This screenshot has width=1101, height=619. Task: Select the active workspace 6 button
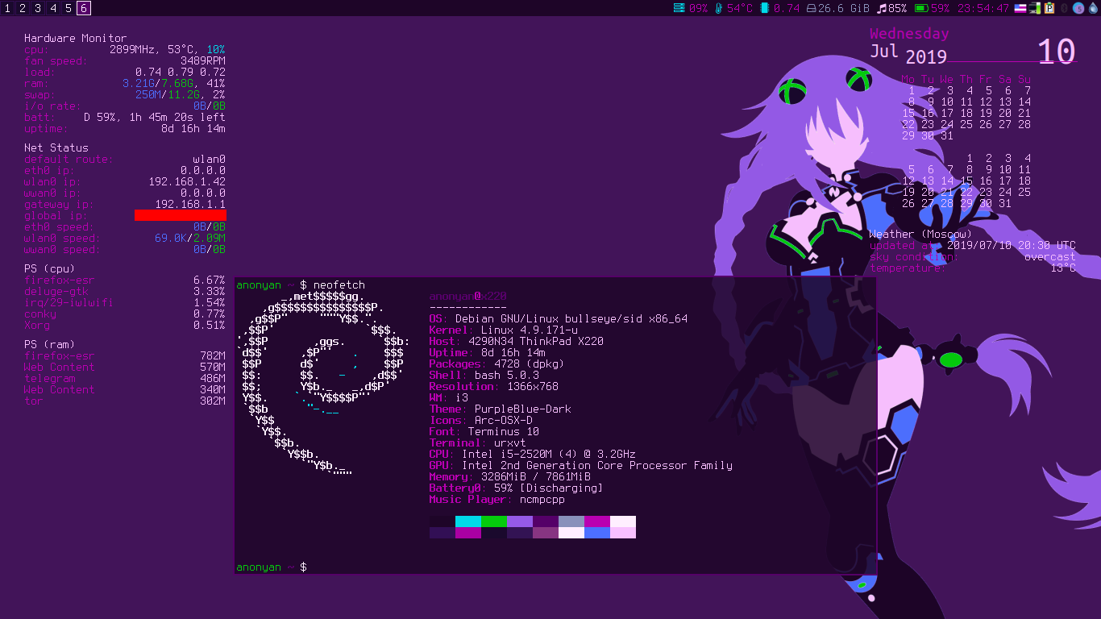pos(84,8)
